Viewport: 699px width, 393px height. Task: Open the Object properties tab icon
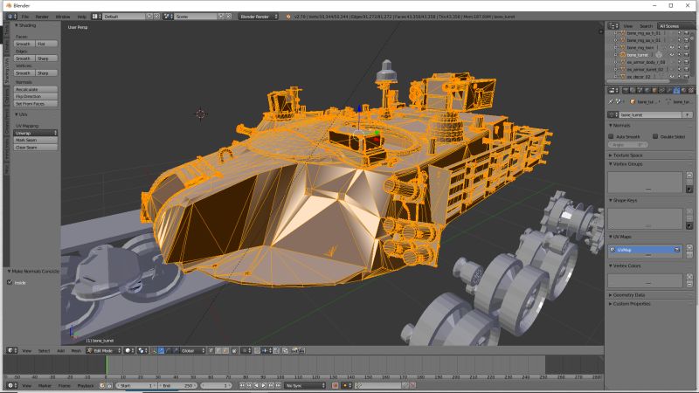655,91
